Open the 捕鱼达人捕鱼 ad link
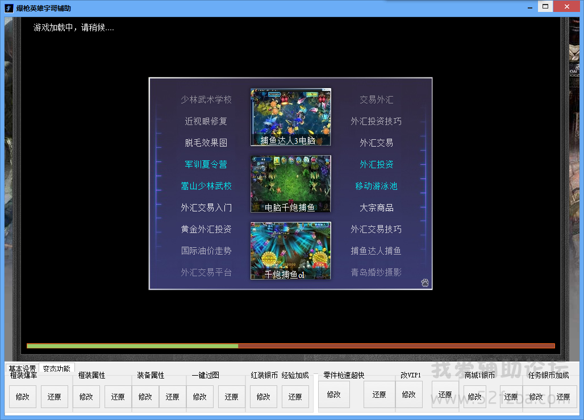584x420 pixels. [x=376, y=251]
